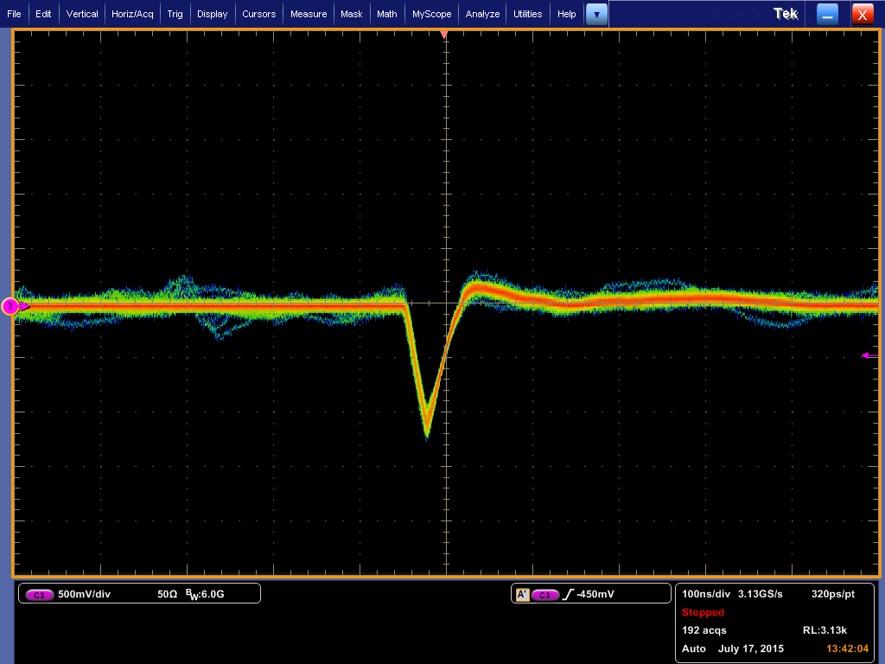The height and width of the screenshot is (664, 885).
Task: Click the Tek logo
Action: pyautogui.click(x=786, y=14)
